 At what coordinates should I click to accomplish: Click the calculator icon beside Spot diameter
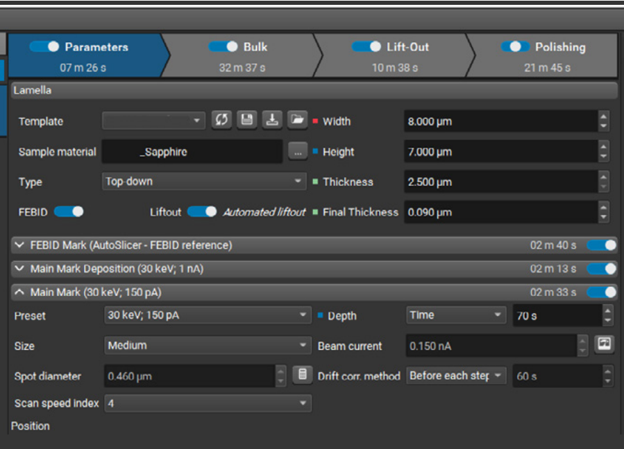(302, 376)
